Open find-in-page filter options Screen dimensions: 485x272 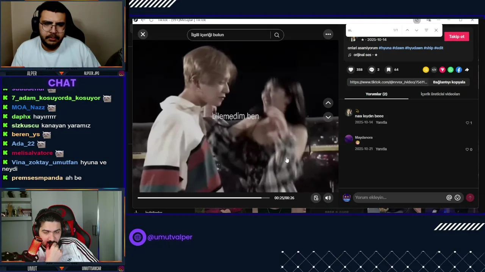[426, 30]
